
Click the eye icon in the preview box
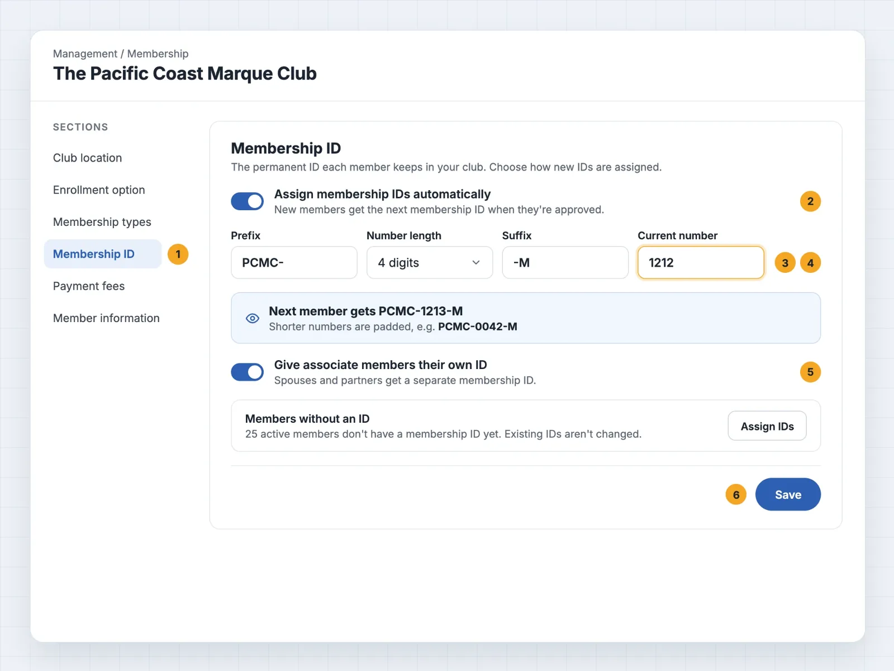[253, 318]
